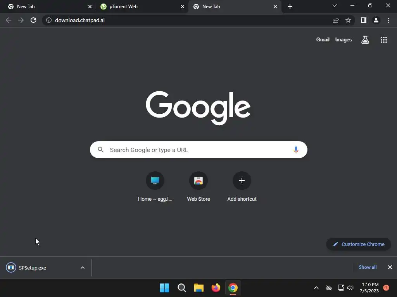This screenshot has width=397, height=297.
Task: Click the Google logo
Action: (x=198, y=108)
